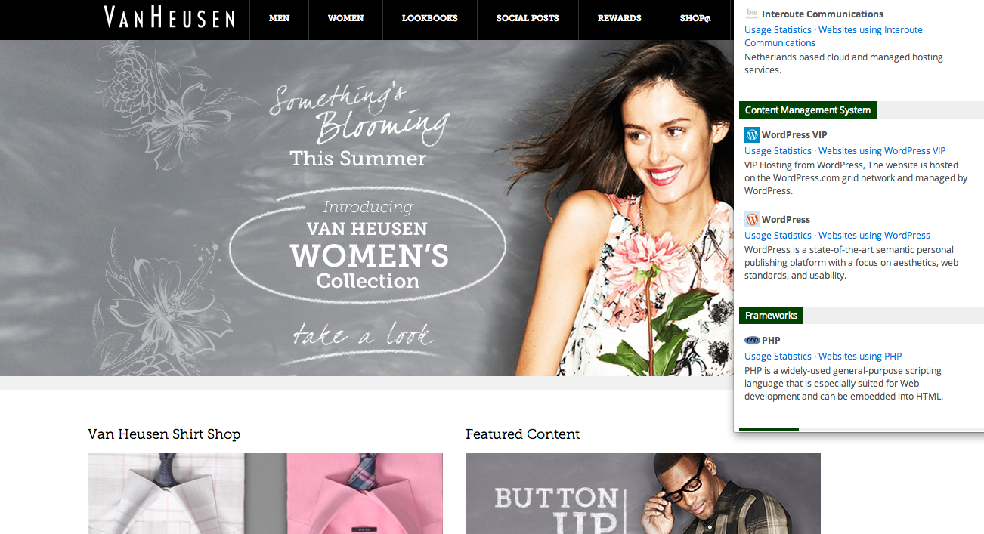Click the 'WordPress VIP' title text
The height and width of the screenshot is (534, 984).
(x=794, y=135)
